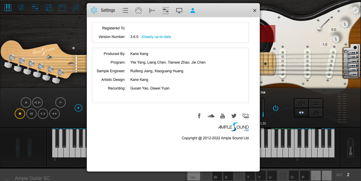This screenshot has height=181, width=361.
Task: Click the Already up-to-date link
Action: tap(156, 37)
